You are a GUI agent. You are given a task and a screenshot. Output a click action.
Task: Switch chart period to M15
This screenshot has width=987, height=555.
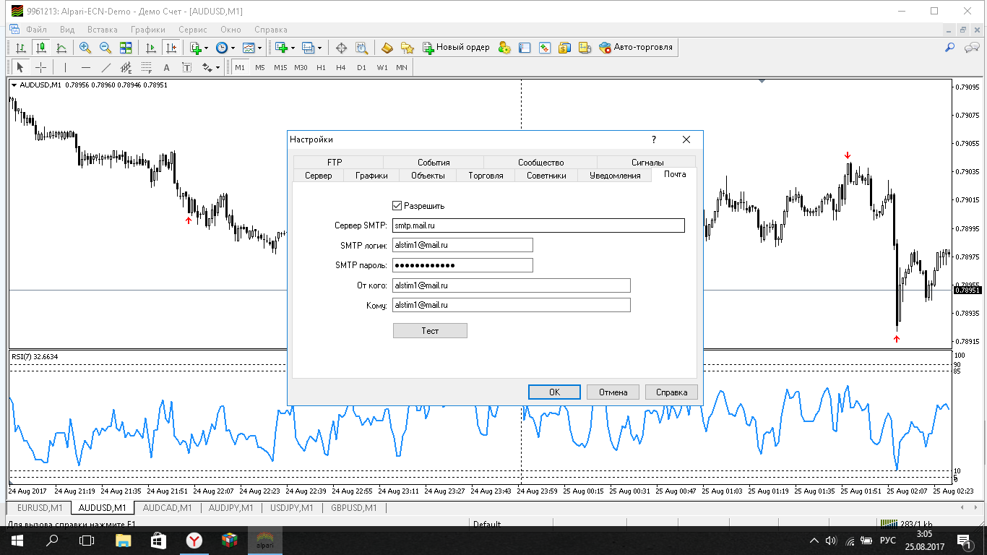pyautogui.click(x=280, y=67)
